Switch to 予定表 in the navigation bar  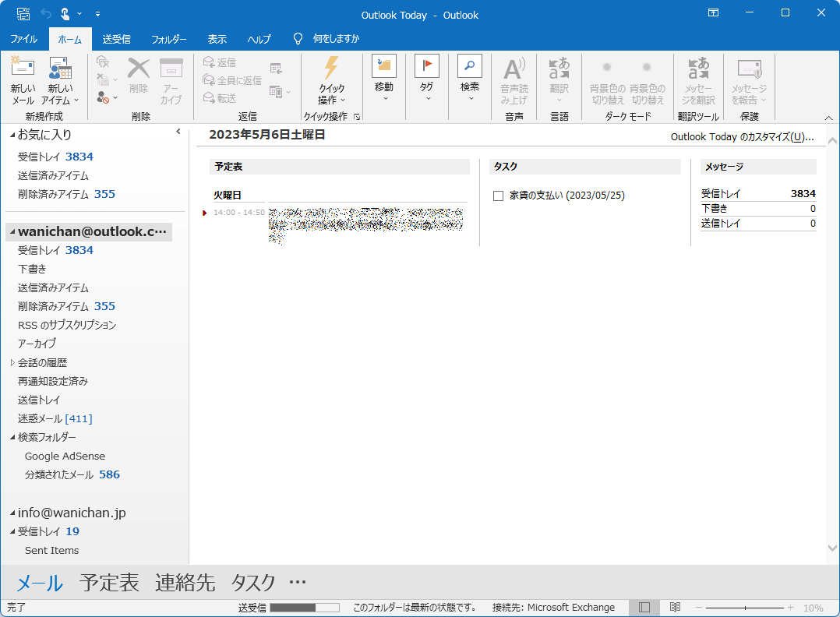tap(109, 583)
